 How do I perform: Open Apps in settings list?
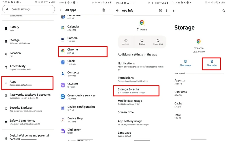[x=27, y=83]
